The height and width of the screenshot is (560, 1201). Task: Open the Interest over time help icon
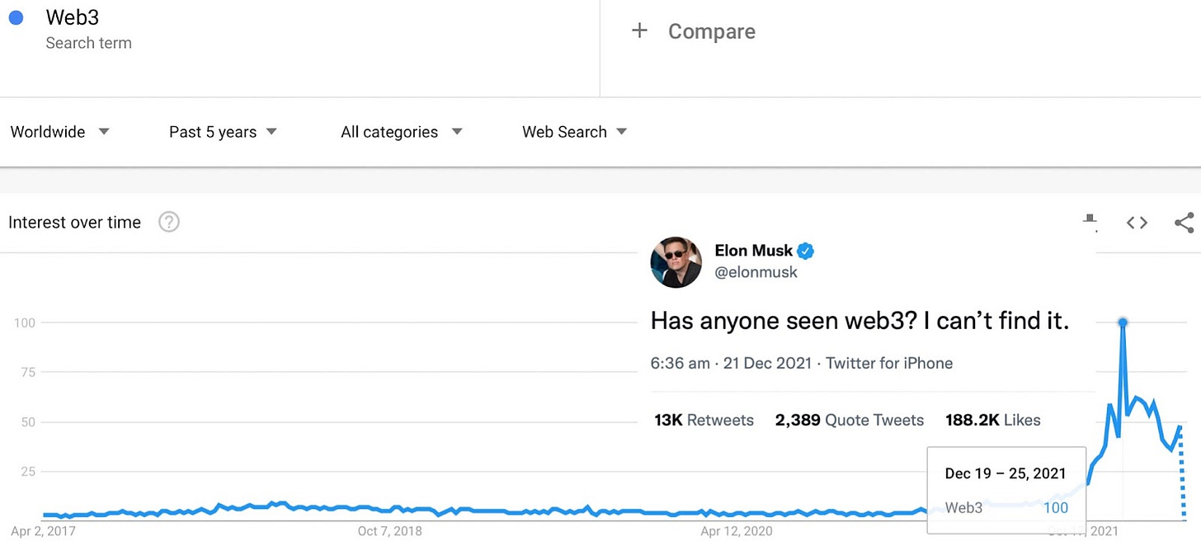[x=169, y=222]
